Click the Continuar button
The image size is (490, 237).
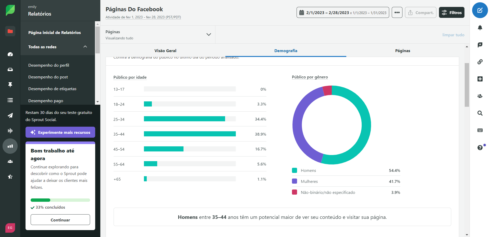[x=60, y=220]
